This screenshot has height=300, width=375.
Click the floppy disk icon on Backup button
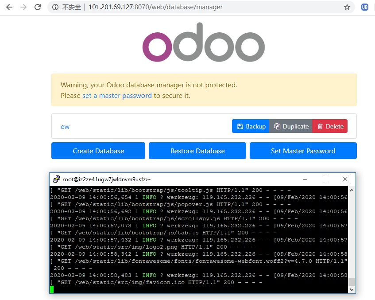(x=240, y=126)
